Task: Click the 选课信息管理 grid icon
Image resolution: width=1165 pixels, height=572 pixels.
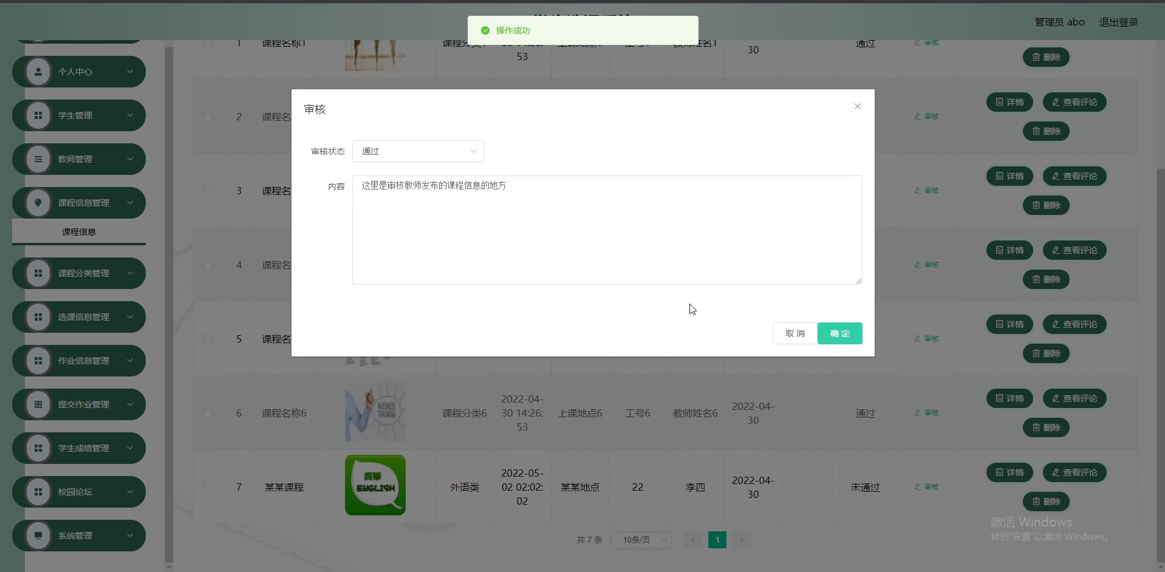Action: tap(38, 317)
